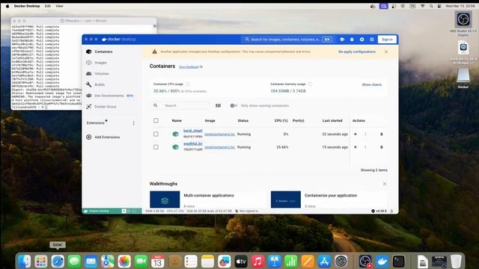Open Safari from the Dock
This screenshot has height=269, width=479.
pos(58,262)
